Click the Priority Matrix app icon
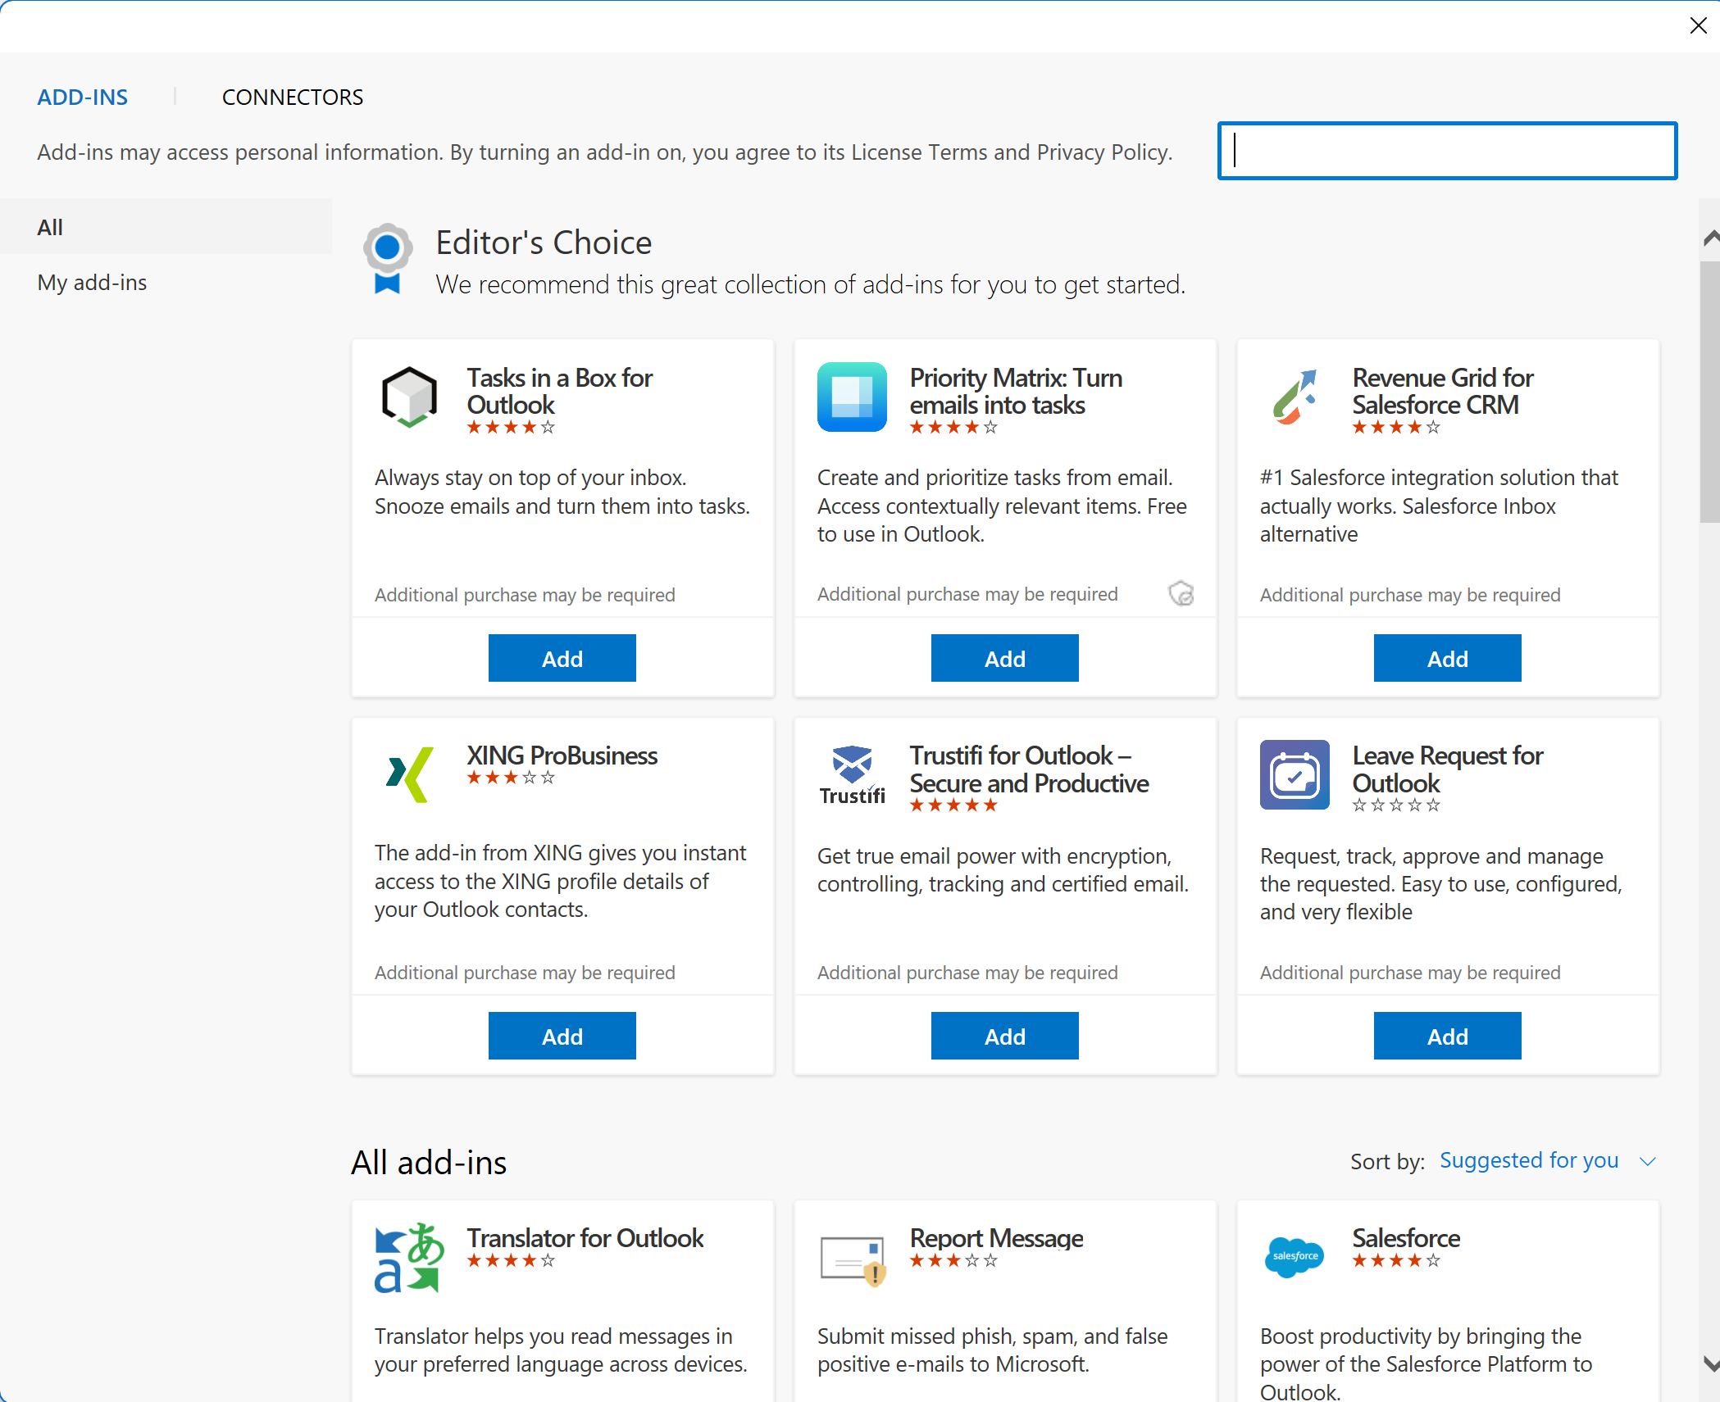 [852, 397]
